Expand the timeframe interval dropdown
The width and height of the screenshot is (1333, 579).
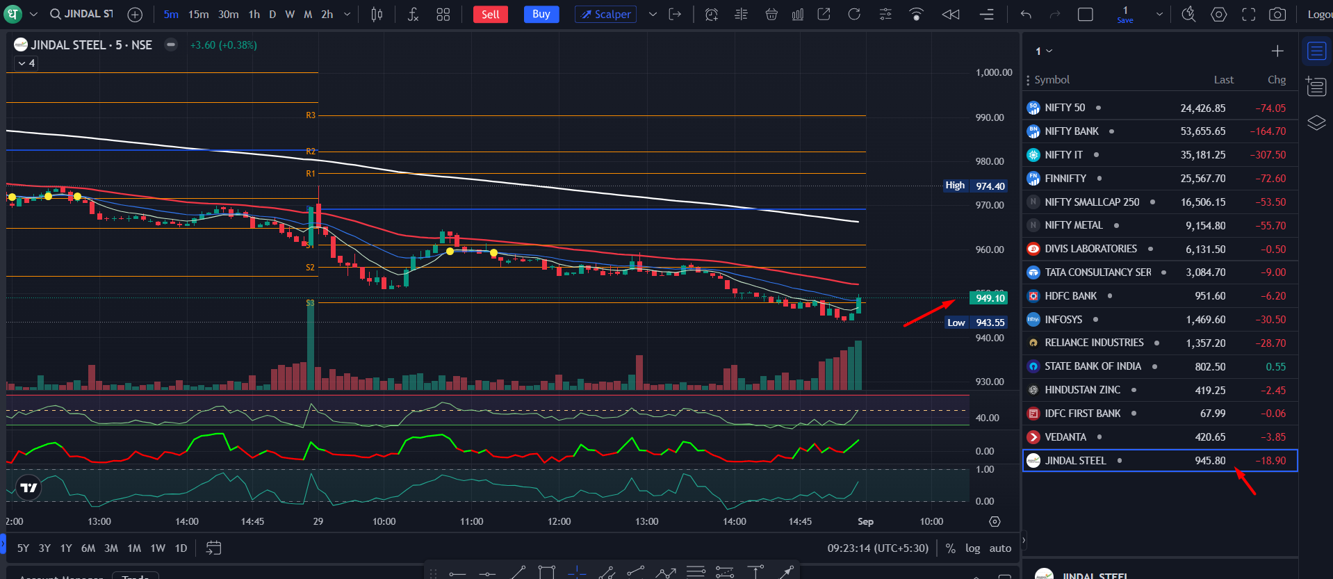pyautogui.click(x=347, y=14)
